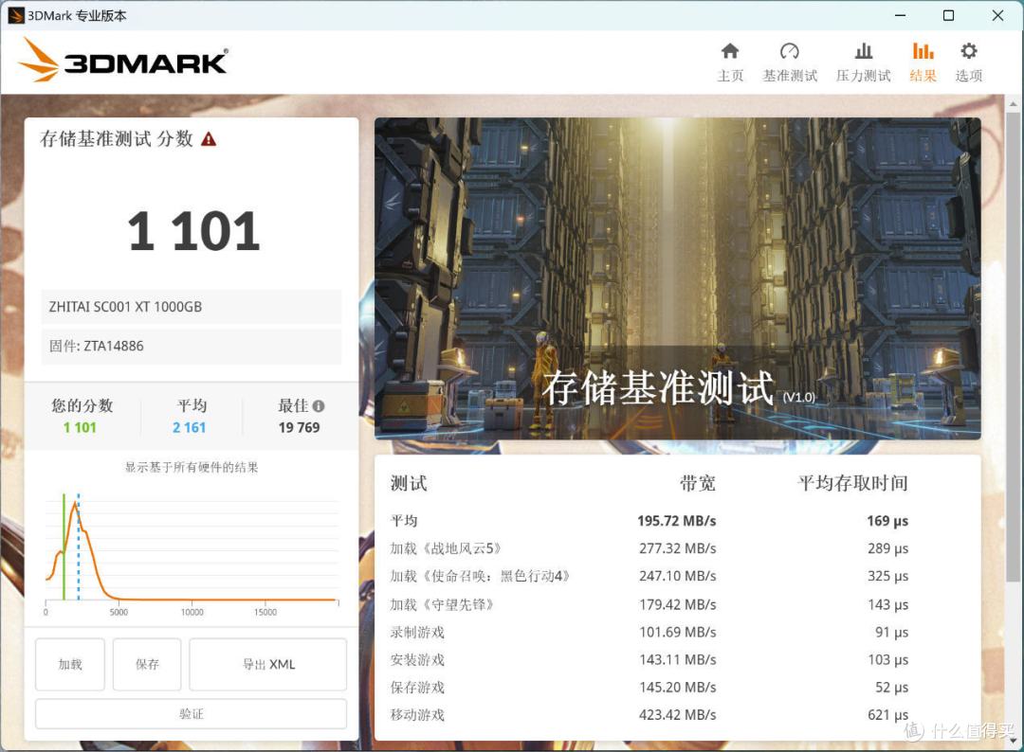Click the 固件 ZTA14886 firmware field
The height and width of the screenshot is (752, 1024).
[191, 346]
